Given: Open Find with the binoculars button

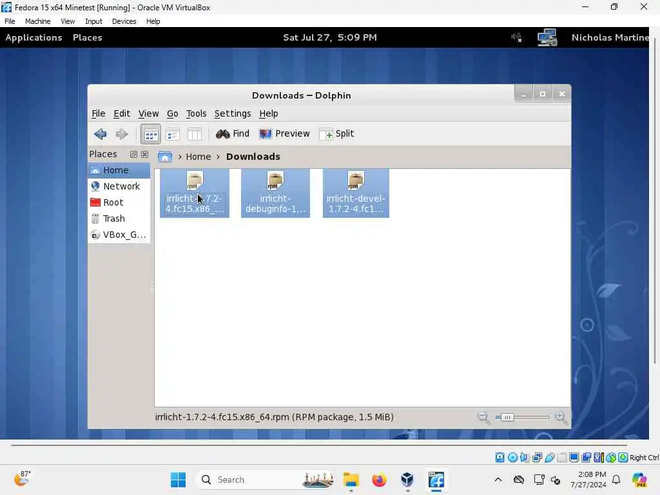Looking at the screenshot, I should tap(232, 134).
